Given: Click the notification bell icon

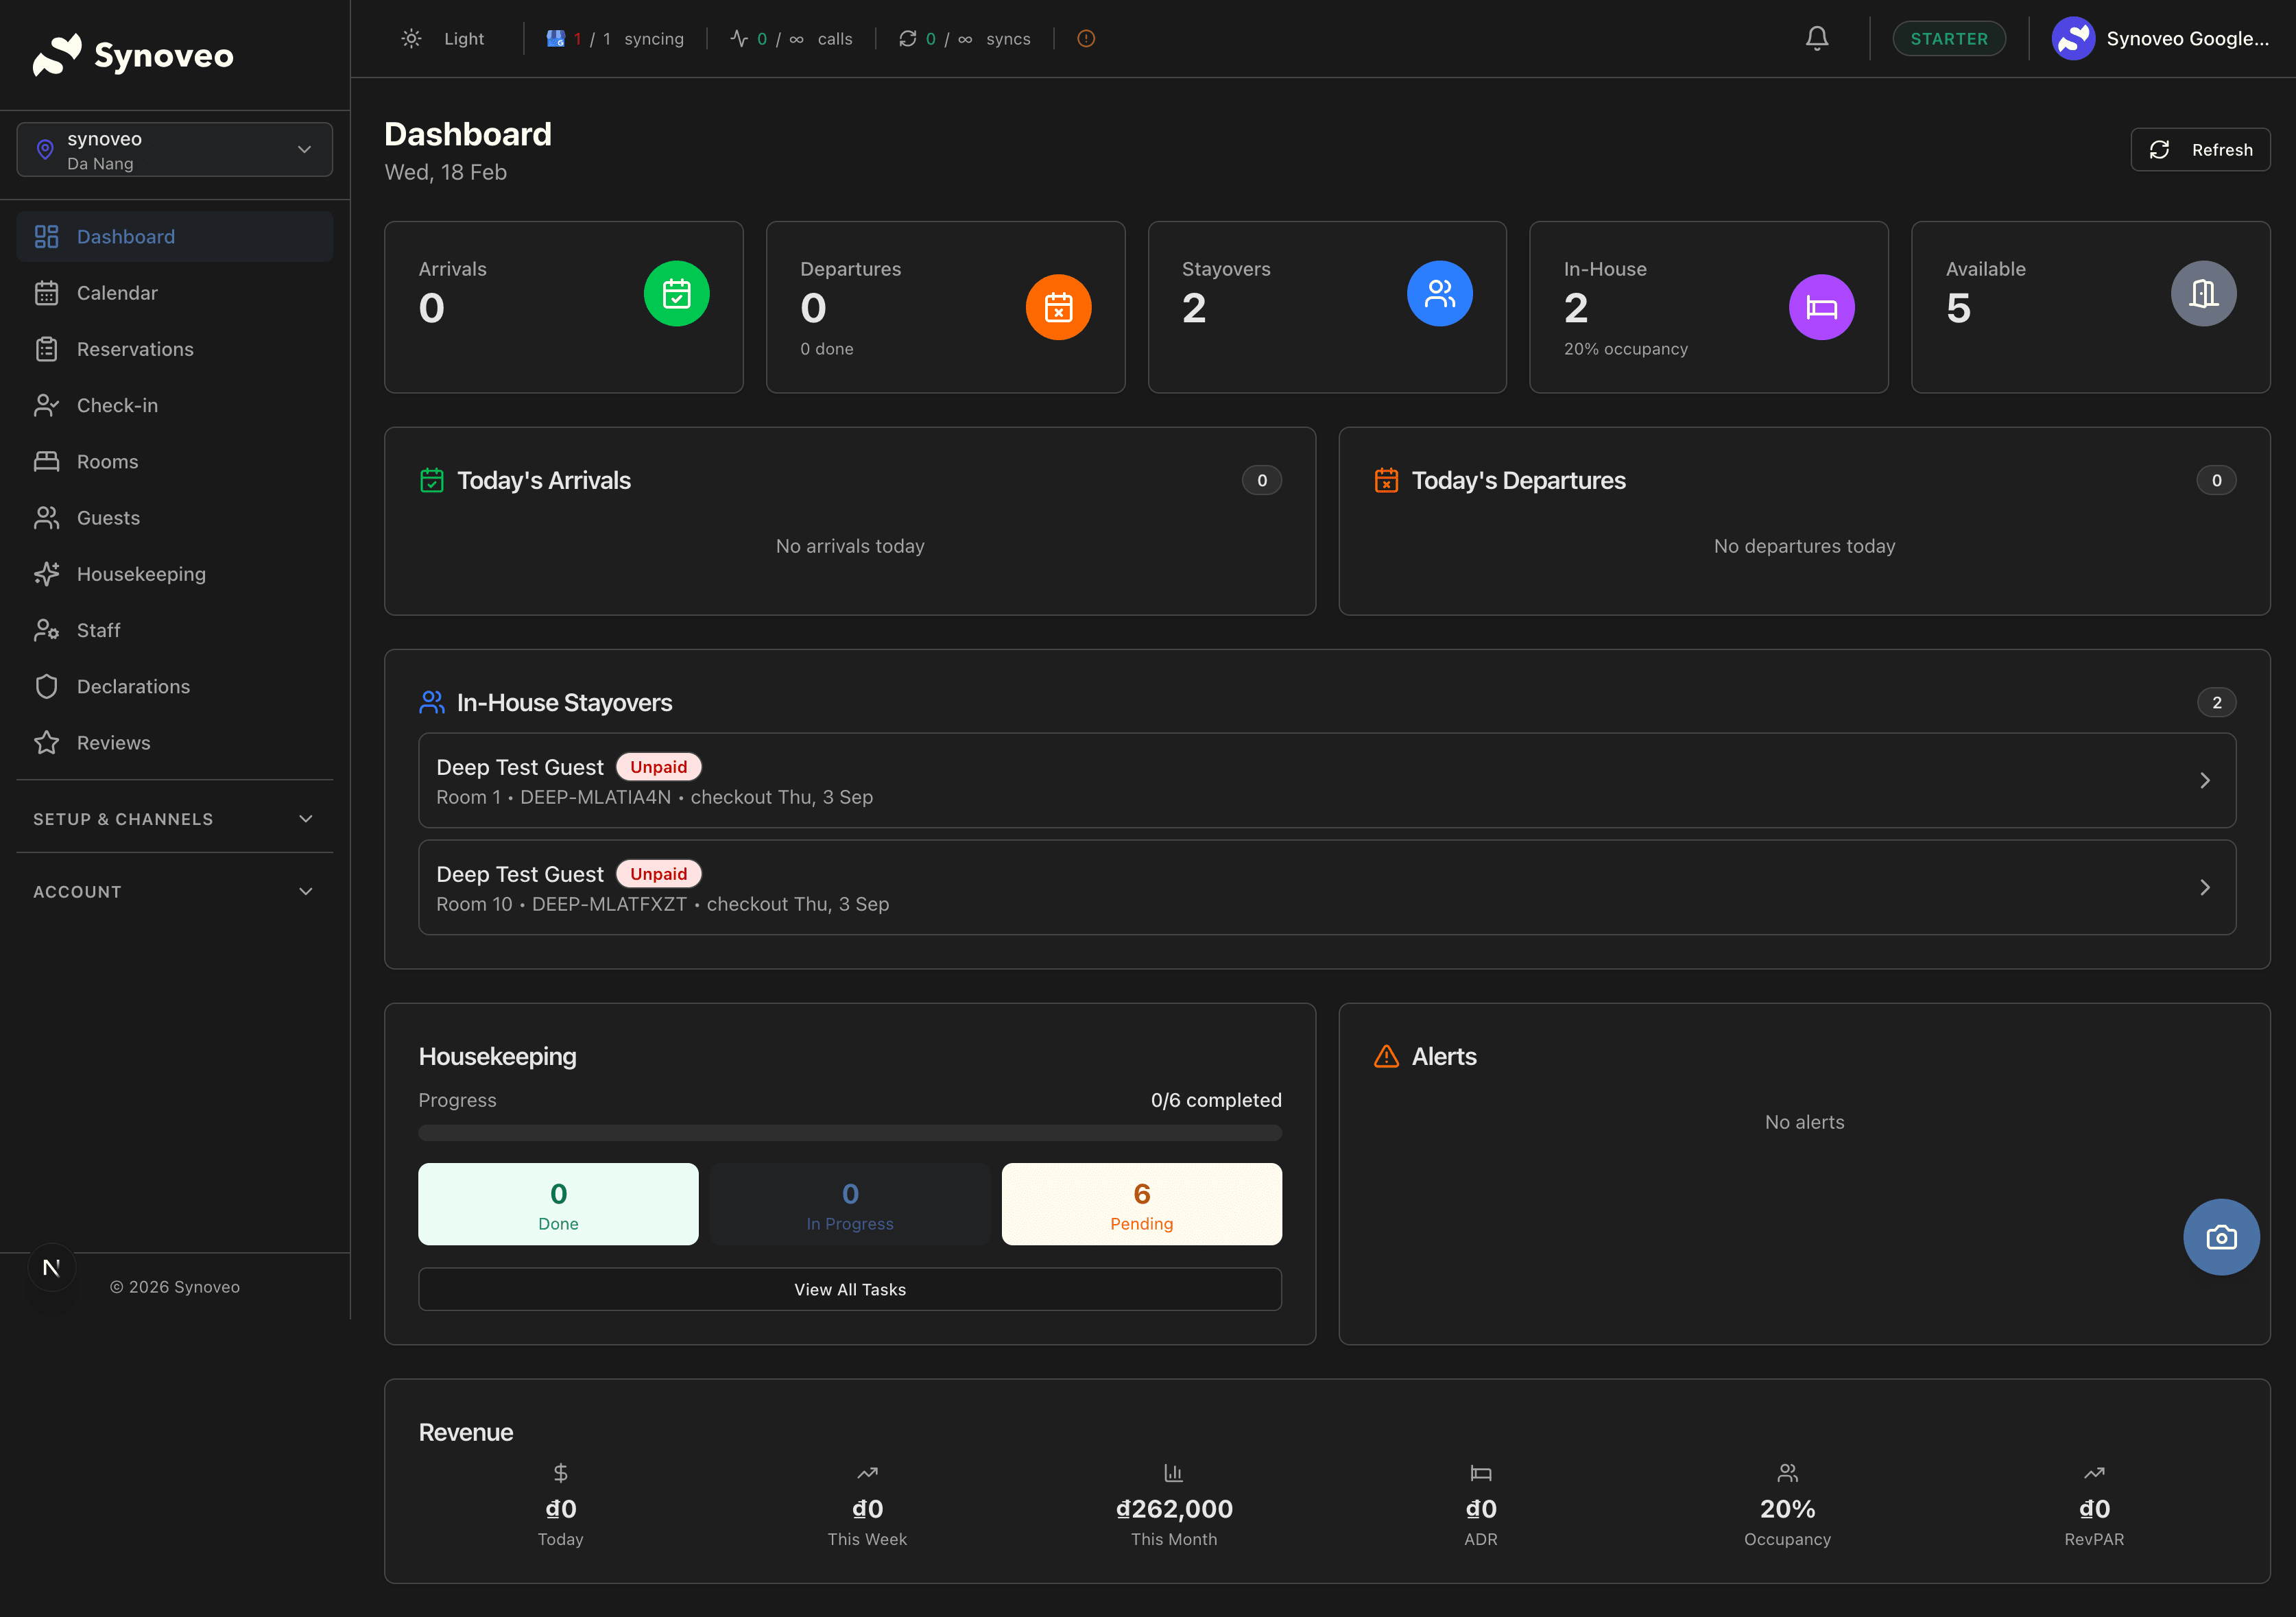Looking at the screenshot, I should point(1817,38).
